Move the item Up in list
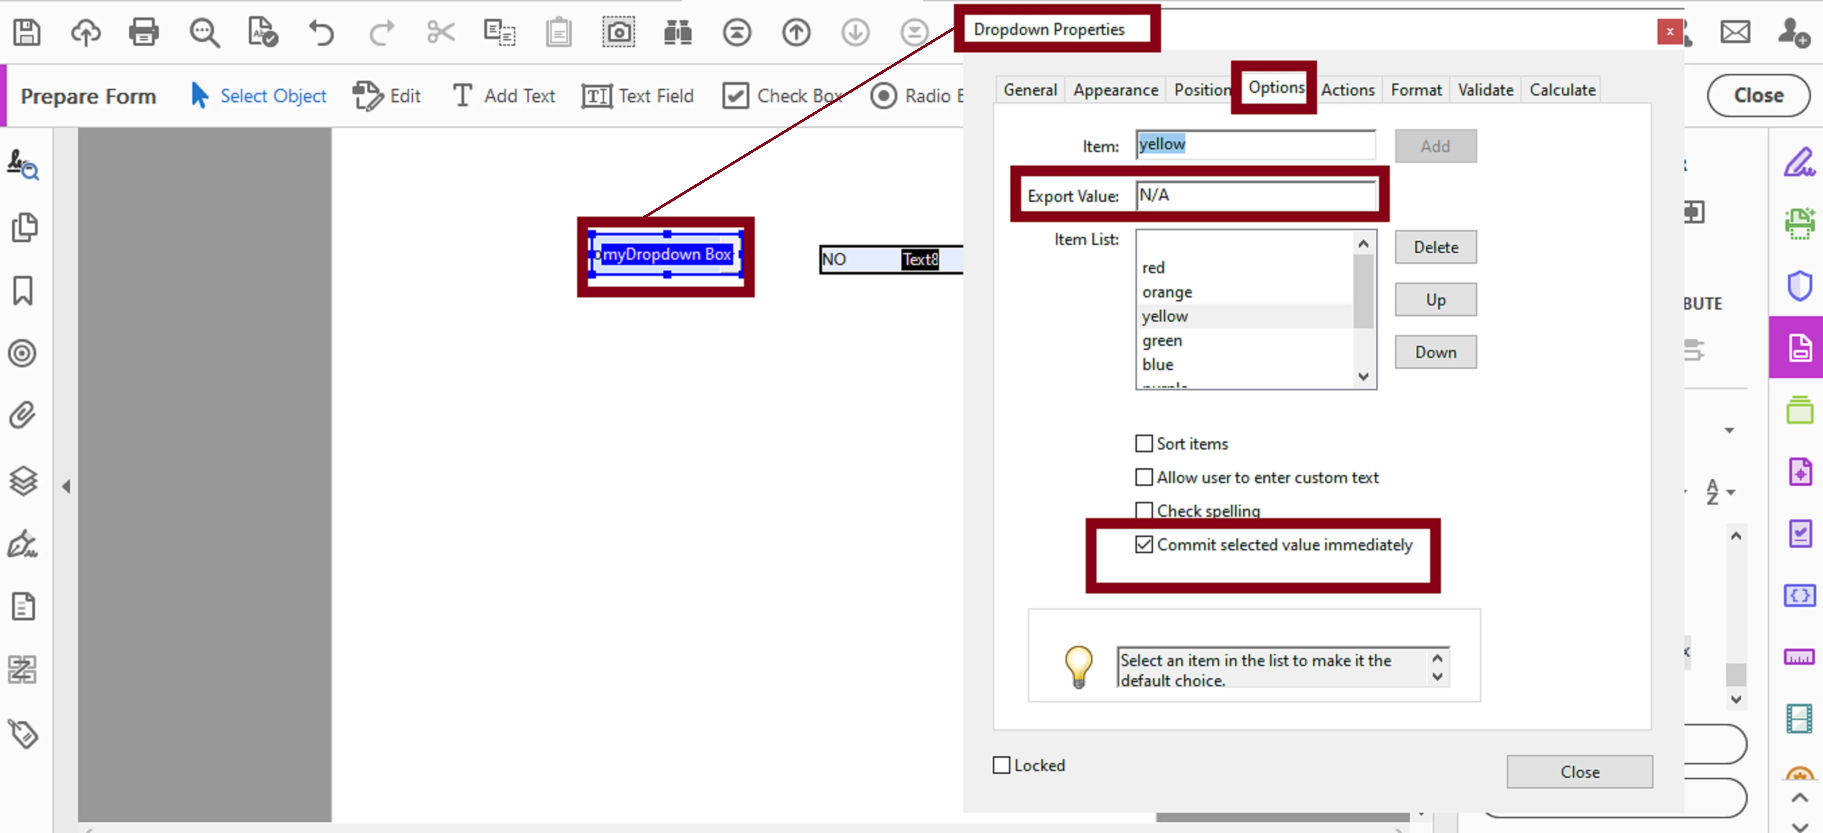Image resolution: width=1823 pixels, height=833 pixels. click(1435, 299)
